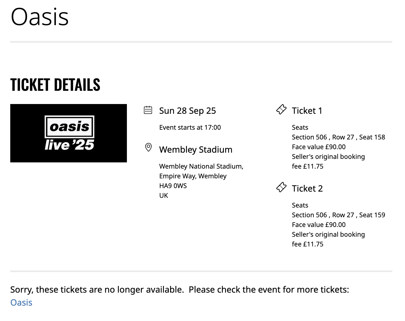Click the Seat 159 section line

(x=338, y=215)
